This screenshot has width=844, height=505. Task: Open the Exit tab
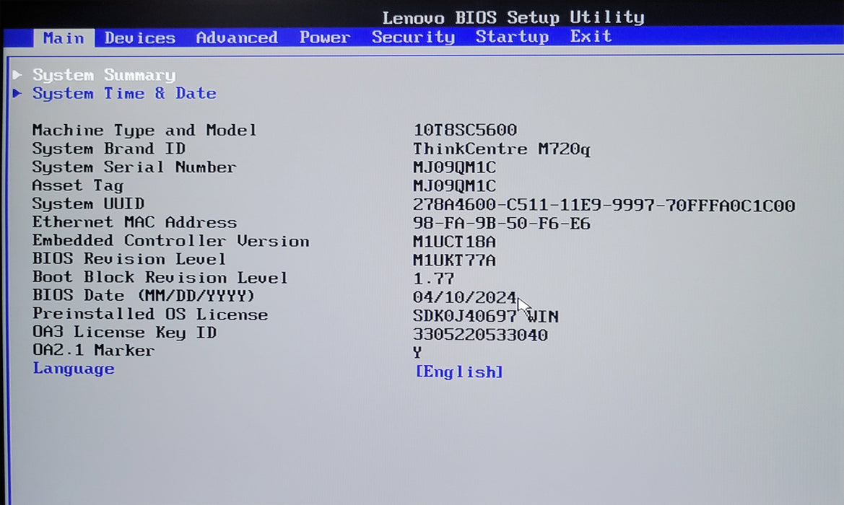(591, 36)
